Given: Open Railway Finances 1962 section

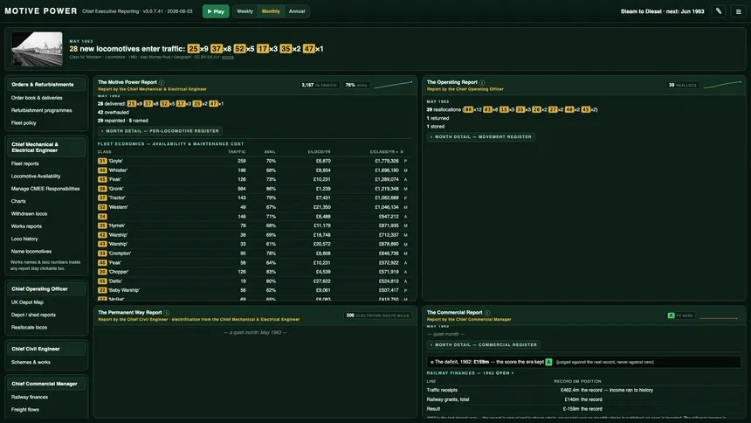Looking at the screenshot, I should pyautogui.click(x=470, y=372).
